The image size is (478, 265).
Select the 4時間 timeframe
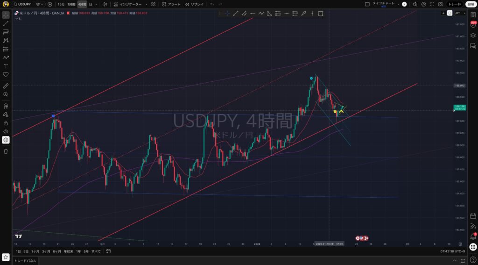click(82, 4)
